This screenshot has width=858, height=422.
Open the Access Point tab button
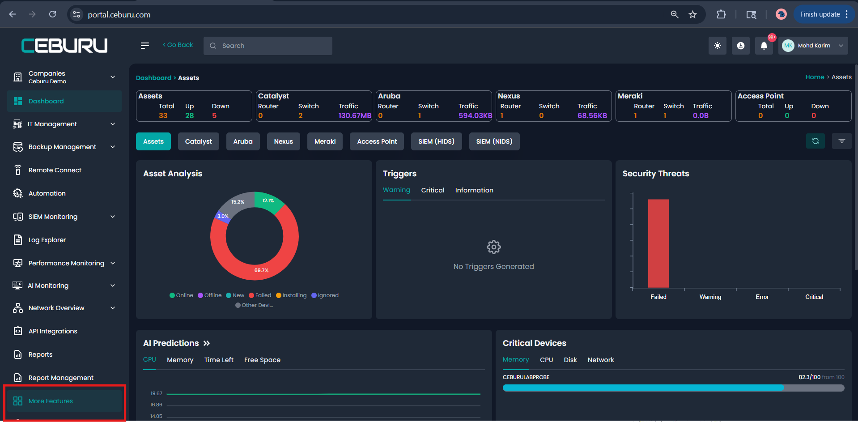[377, 141]
